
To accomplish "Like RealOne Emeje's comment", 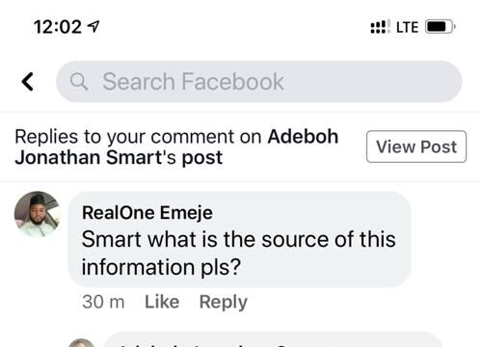I will pos(162,302).
